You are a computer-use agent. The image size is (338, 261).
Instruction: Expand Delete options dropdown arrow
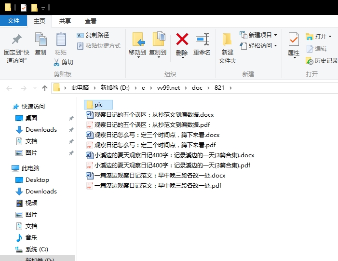[x=183, y=57]
